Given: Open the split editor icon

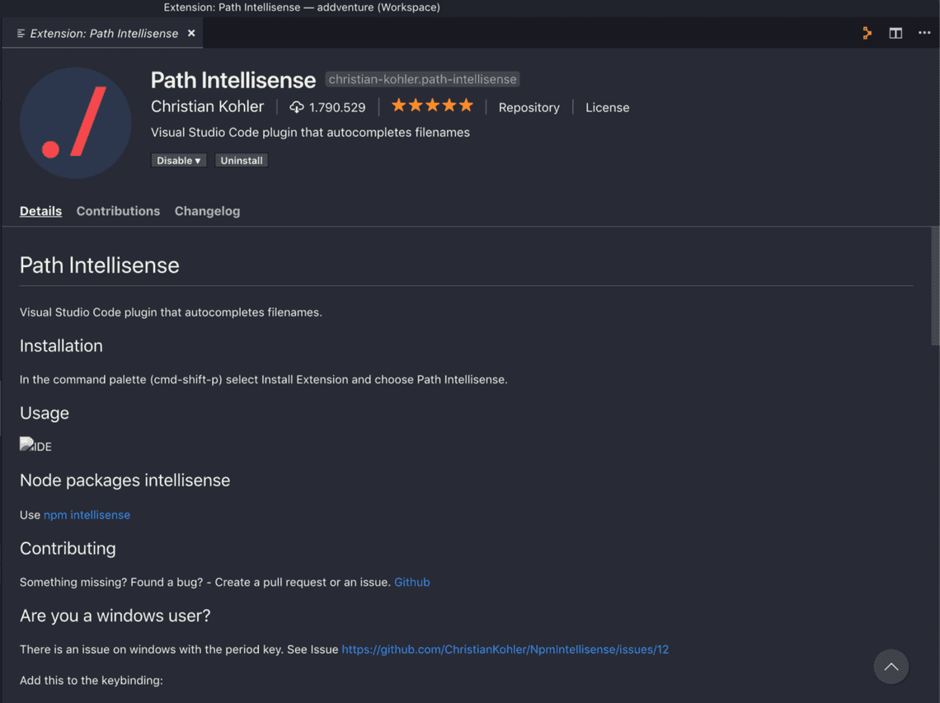Looking at the screenshot, I should click(895, 33).
